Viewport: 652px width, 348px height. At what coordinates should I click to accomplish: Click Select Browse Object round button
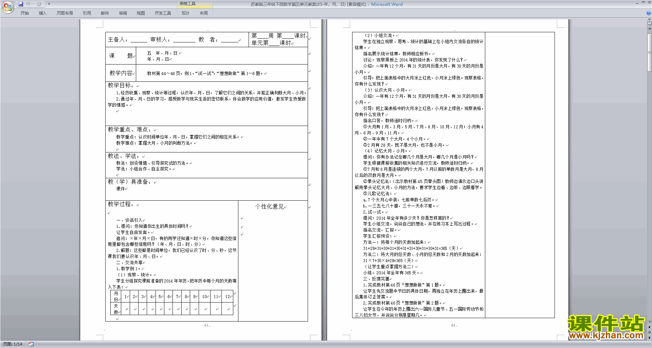650,332
